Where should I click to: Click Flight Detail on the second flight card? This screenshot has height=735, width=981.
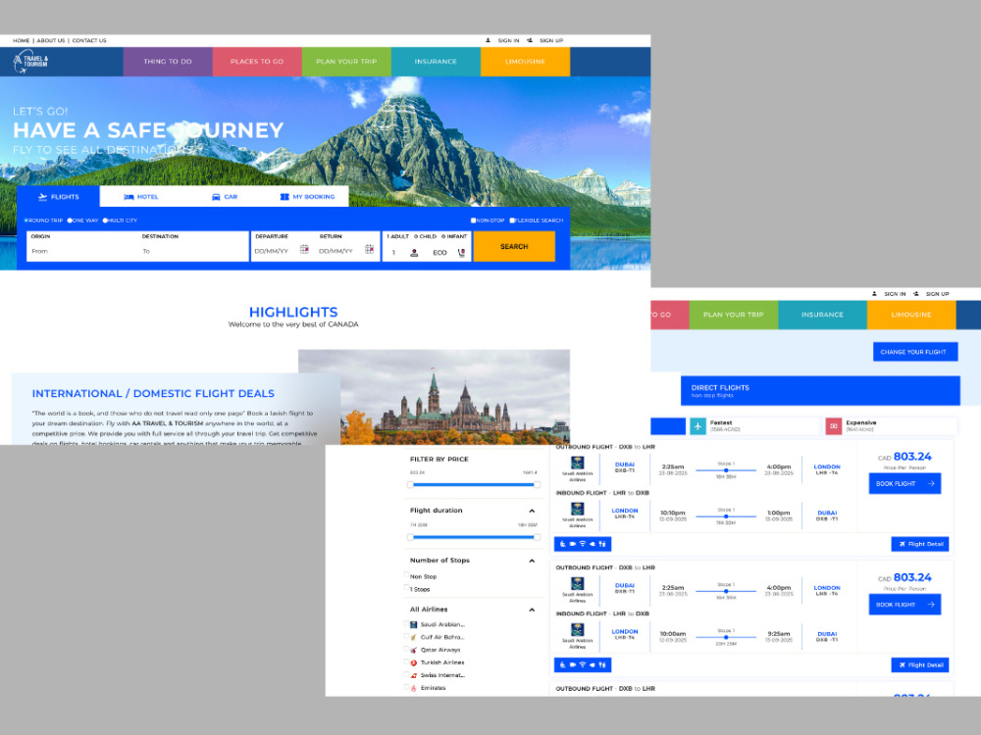click(920, 665)
